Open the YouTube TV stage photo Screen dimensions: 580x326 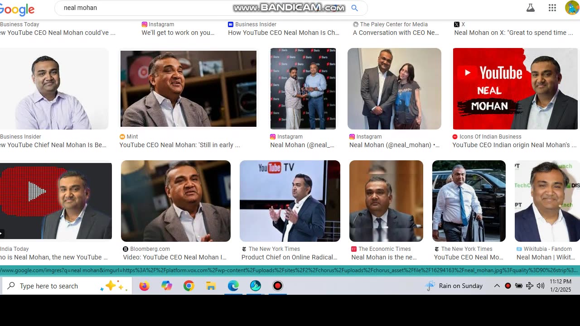pos(290,201)
